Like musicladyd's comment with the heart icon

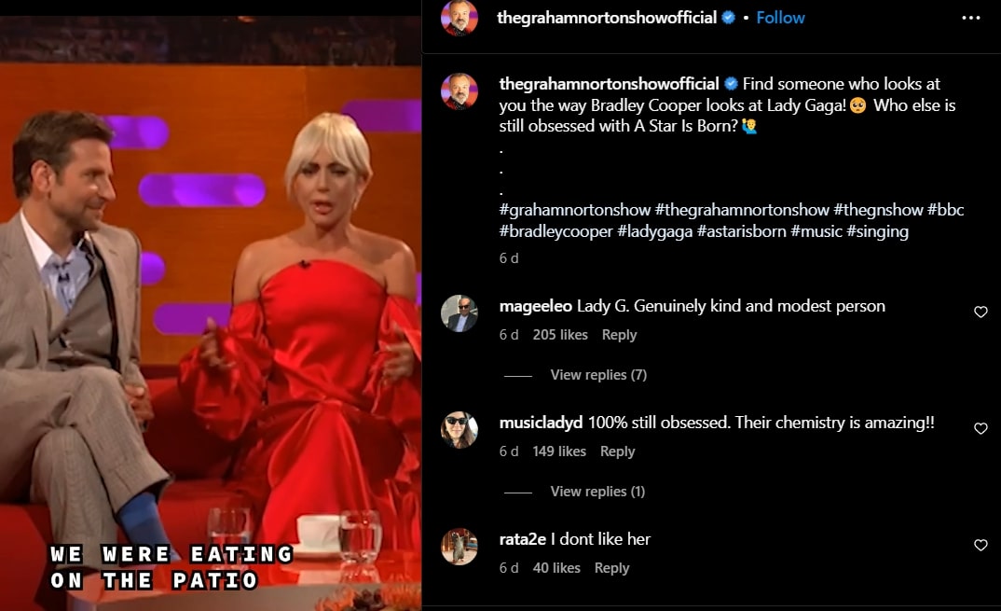coord(980,428)
